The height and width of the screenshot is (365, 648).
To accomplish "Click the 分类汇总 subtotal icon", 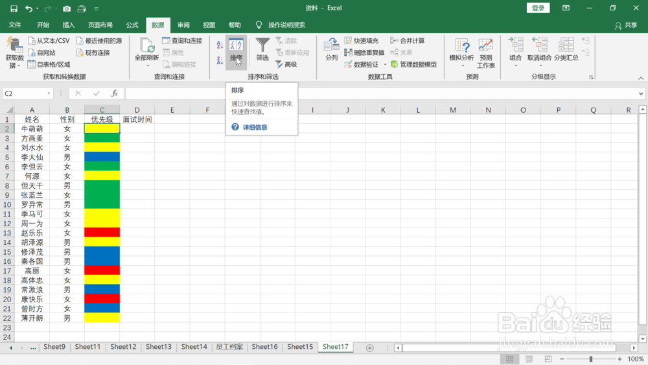I will (x=566, y=50).
